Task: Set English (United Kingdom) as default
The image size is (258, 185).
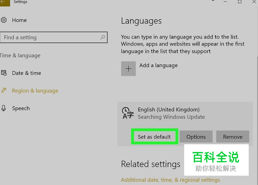Action: 154,137
